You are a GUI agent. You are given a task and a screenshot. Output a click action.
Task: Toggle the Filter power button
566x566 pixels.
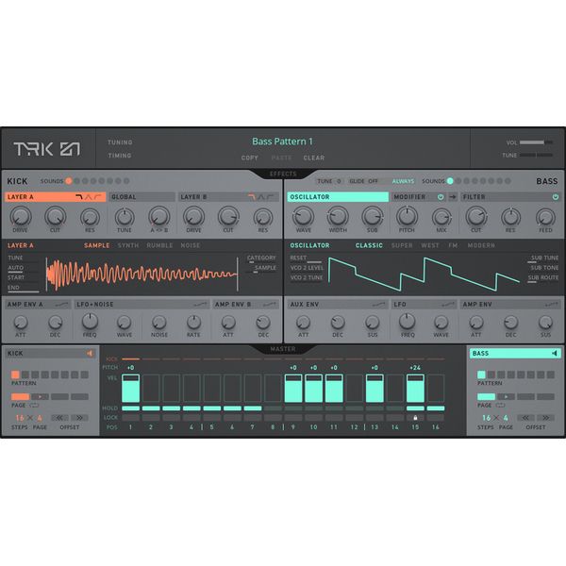coord(556,197)
